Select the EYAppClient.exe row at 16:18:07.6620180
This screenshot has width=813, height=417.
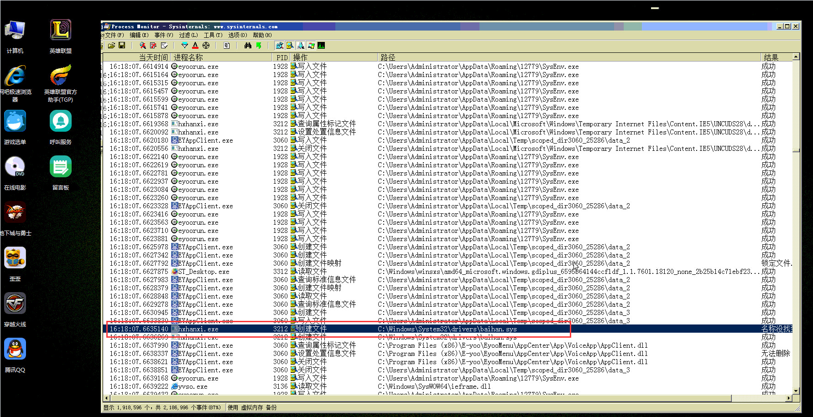click(x=448, y=140)
